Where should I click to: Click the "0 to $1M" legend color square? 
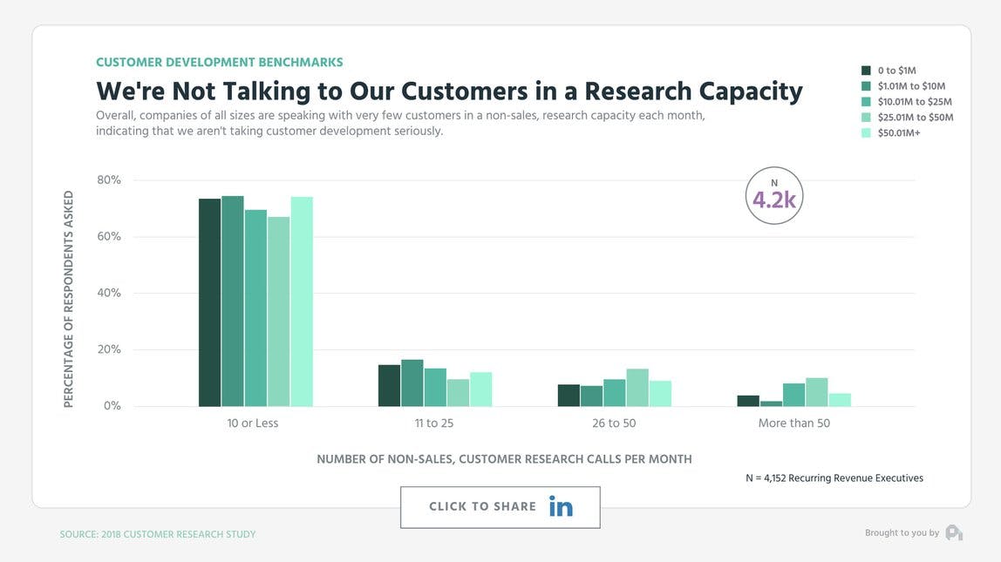click(866, 71)
